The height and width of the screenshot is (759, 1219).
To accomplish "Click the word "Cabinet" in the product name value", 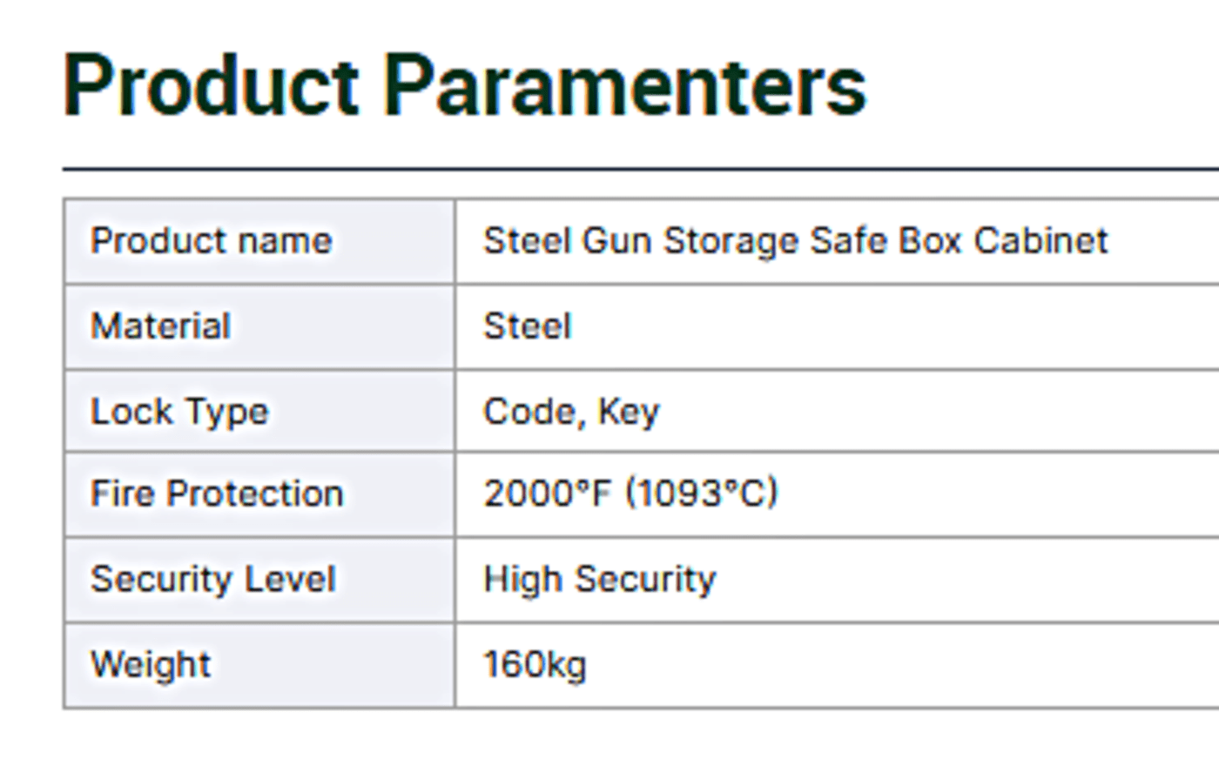I will pos(1041,241).
